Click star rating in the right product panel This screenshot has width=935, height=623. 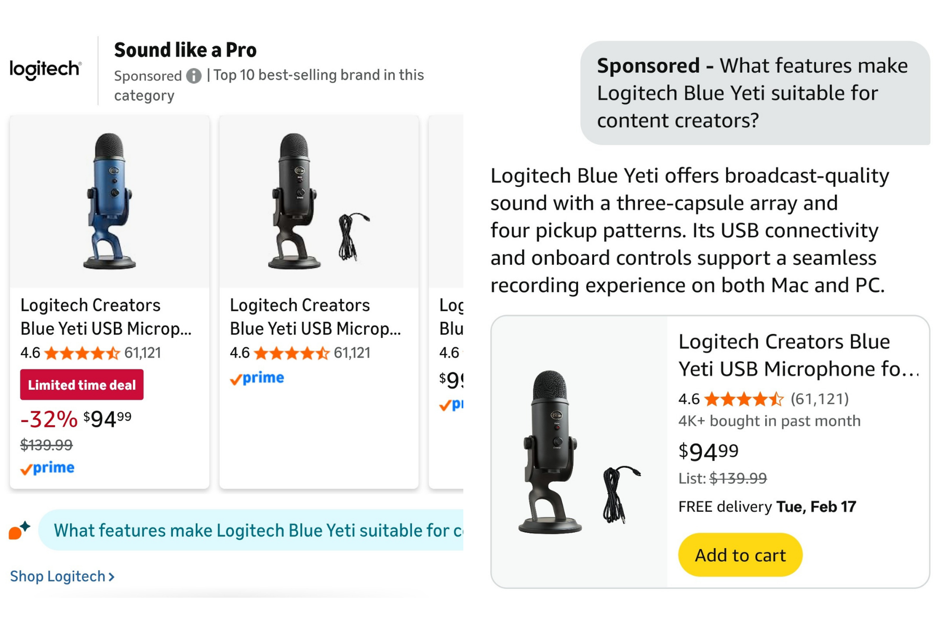(744, 399)
